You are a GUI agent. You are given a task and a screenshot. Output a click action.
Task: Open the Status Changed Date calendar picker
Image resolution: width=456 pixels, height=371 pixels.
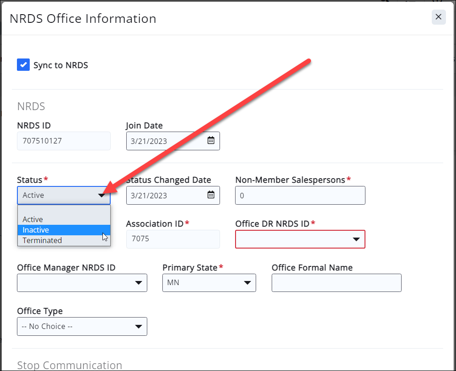point(211,195)
